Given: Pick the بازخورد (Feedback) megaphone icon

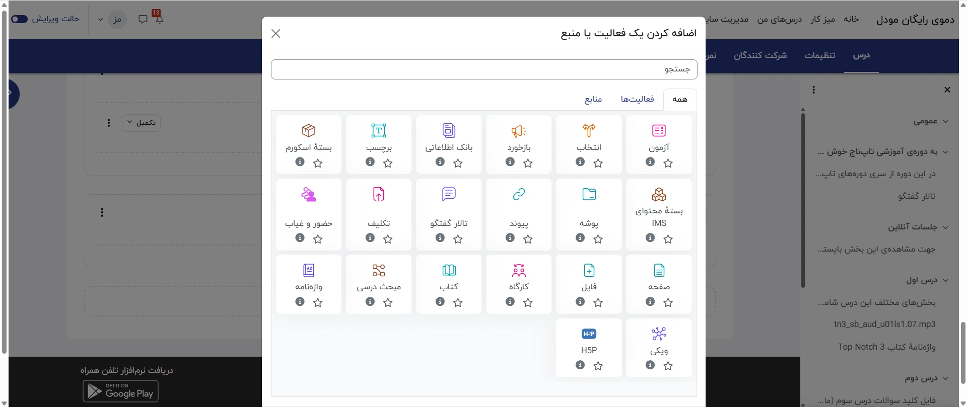Looking at the screenshot, I should click(x=519, y=131).
